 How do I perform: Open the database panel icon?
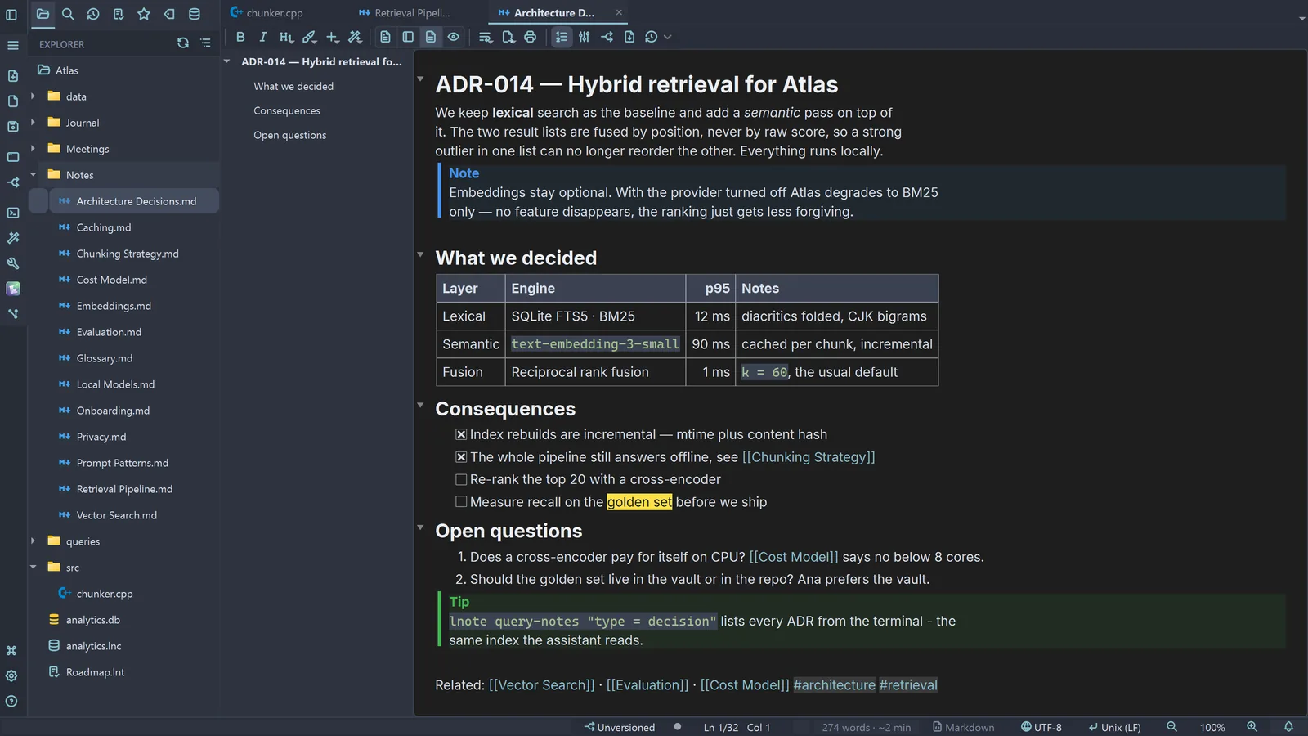(195, 14)
